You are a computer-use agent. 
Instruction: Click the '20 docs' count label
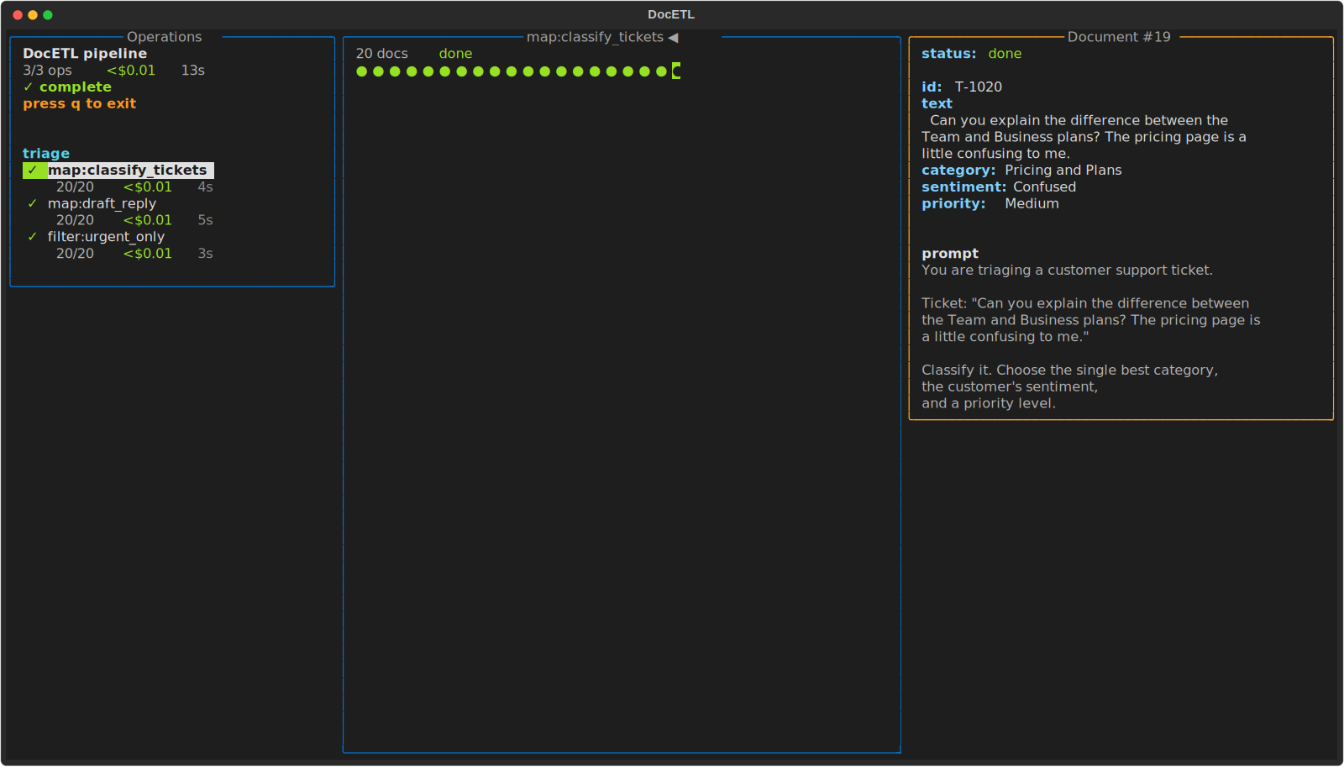pyautogui.click(x=382, y=54)
